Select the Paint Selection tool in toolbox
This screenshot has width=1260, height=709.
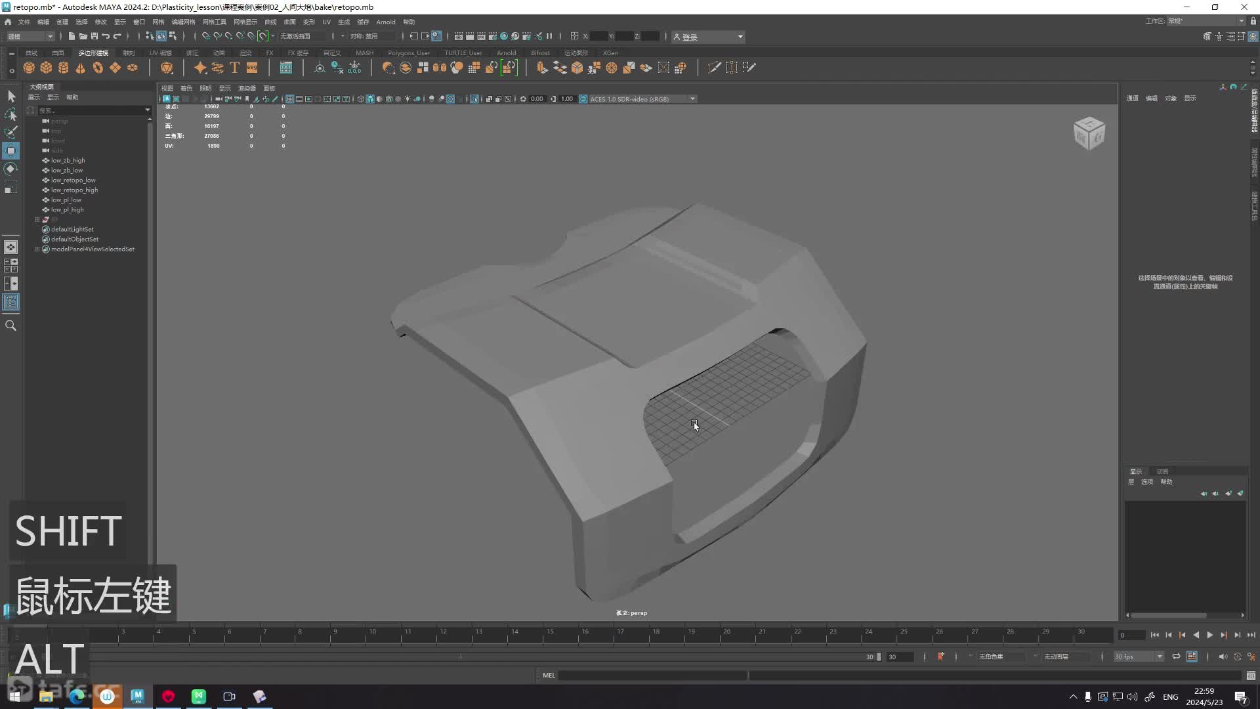pos(11,133)
